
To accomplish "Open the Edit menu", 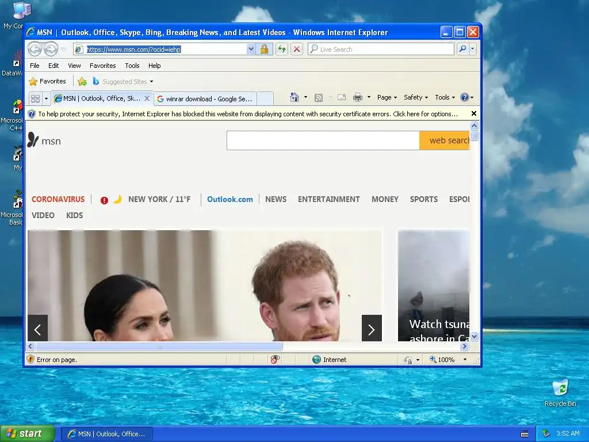I will click(x=53, y=66).
